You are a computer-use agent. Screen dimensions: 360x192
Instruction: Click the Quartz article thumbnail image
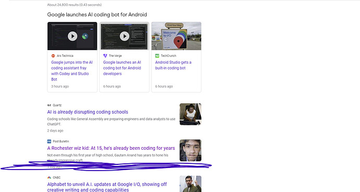click(x=190, y=114)
